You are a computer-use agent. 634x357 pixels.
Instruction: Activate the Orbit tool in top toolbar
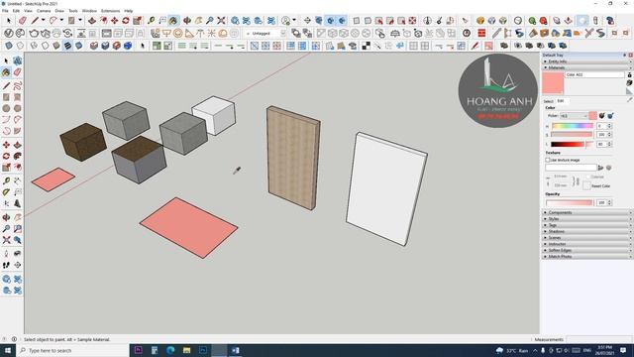coord(187,20)
